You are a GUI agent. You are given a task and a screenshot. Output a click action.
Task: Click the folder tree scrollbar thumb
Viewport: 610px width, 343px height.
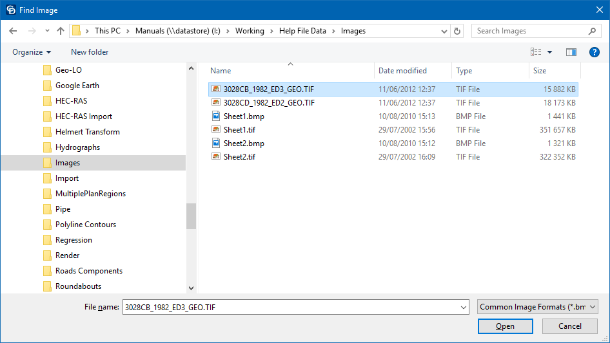pyautogui.click(x=191, y=216)
